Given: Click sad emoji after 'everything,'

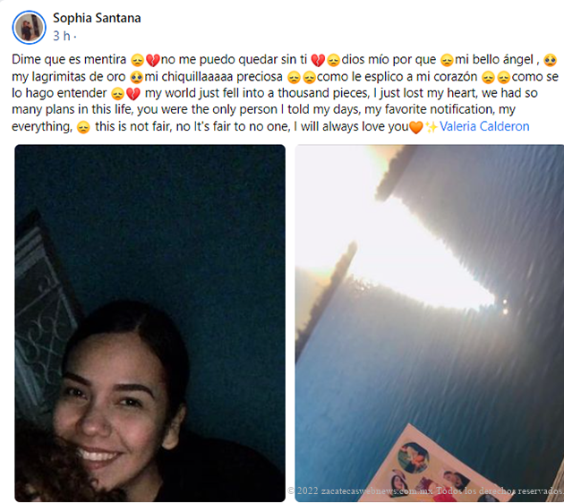Looking at the screenshot, I should point(83,127).
